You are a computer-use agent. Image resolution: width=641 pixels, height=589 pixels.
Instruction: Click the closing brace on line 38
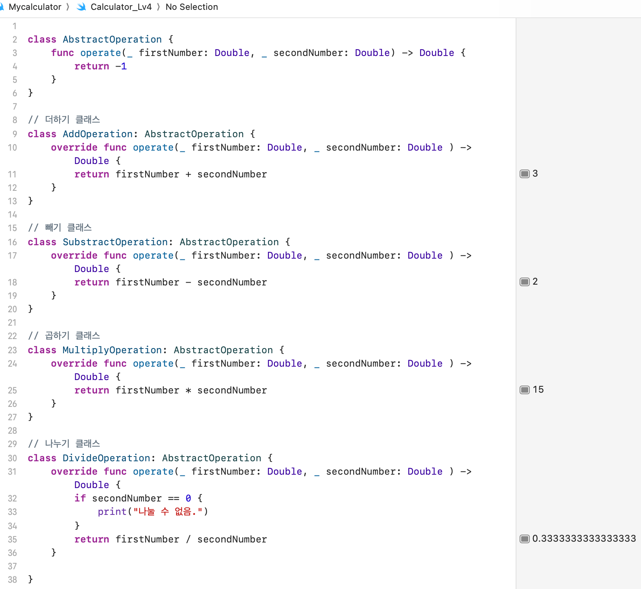(x=30, y=580)
